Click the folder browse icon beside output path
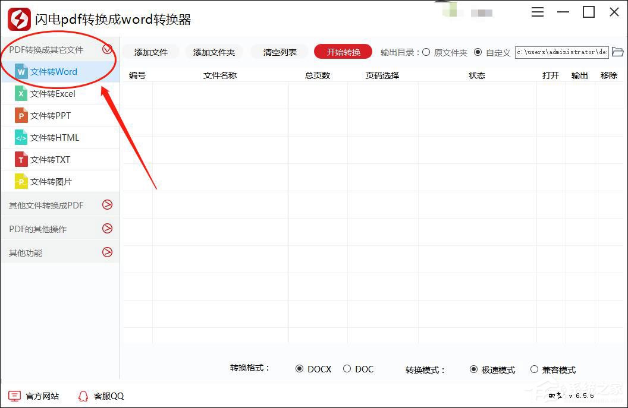Screen dimensions: 628x408 click(618, 52)
